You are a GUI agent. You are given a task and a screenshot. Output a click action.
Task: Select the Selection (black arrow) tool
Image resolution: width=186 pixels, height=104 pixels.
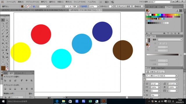[x=3, y=20]
